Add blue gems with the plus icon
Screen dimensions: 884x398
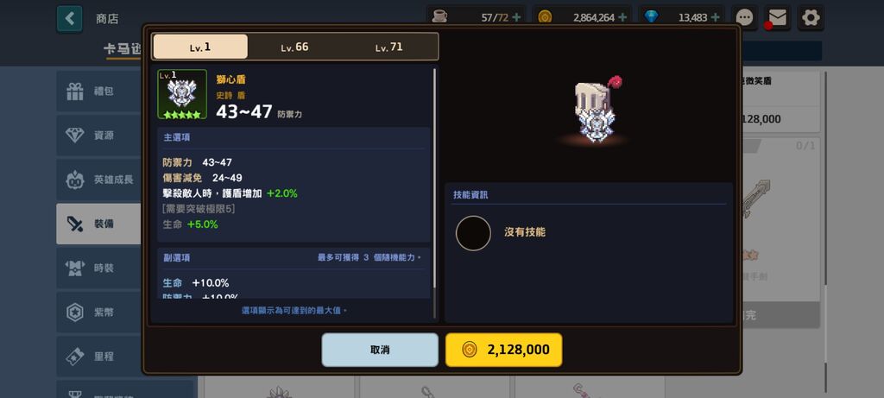point(715,17)
